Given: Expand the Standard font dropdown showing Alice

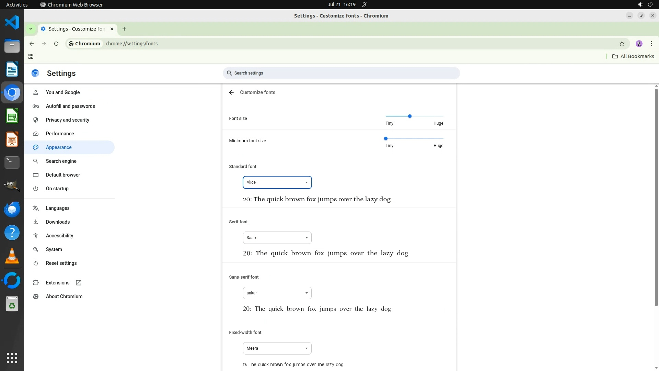Looking at the screenshot, I should (277, 182).
